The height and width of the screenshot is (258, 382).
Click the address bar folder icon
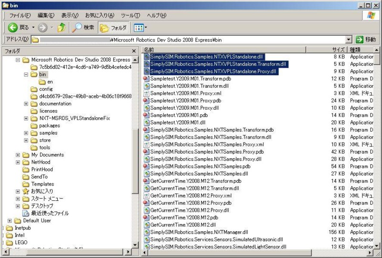[35, 40]
